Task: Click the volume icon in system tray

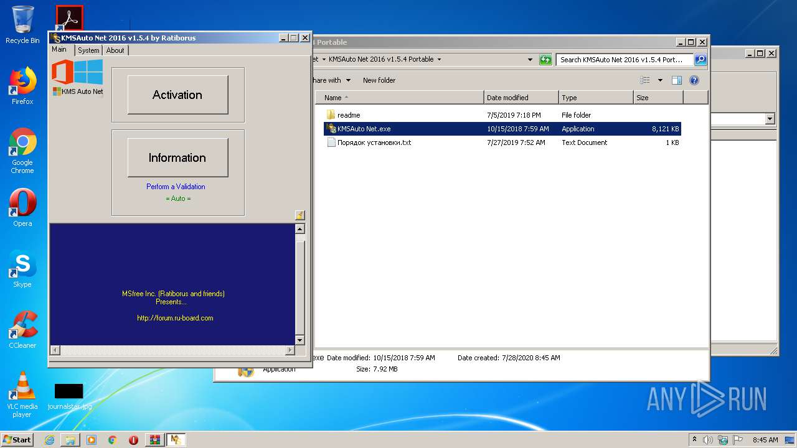Action: [x=708, y=440]
